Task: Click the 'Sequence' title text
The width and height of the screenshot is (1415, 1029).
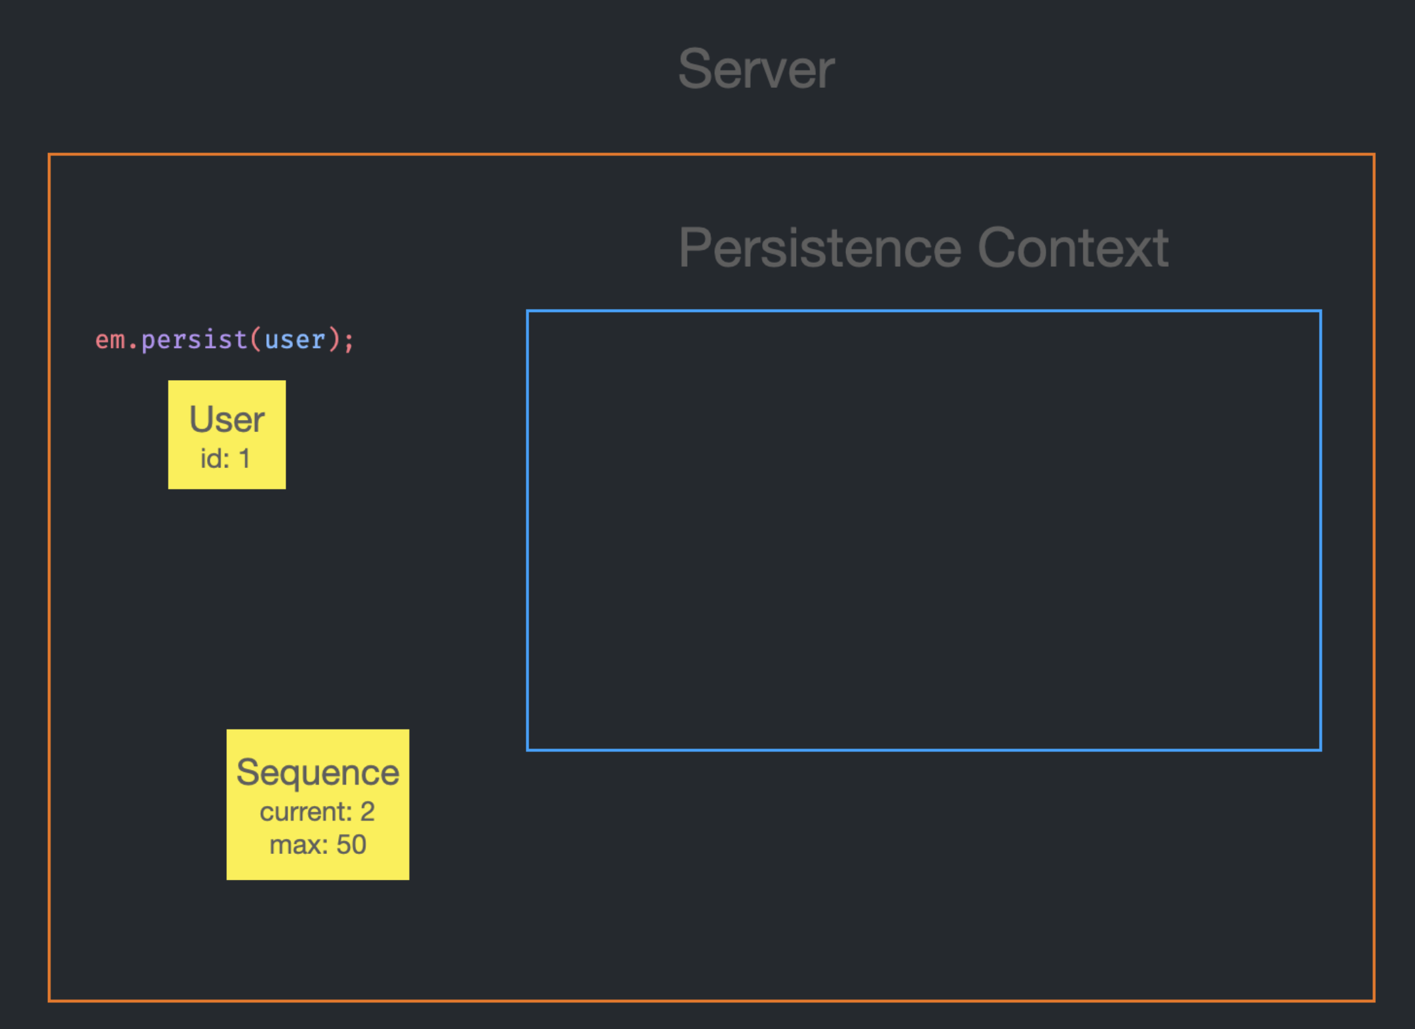Action: coord(317,773)
